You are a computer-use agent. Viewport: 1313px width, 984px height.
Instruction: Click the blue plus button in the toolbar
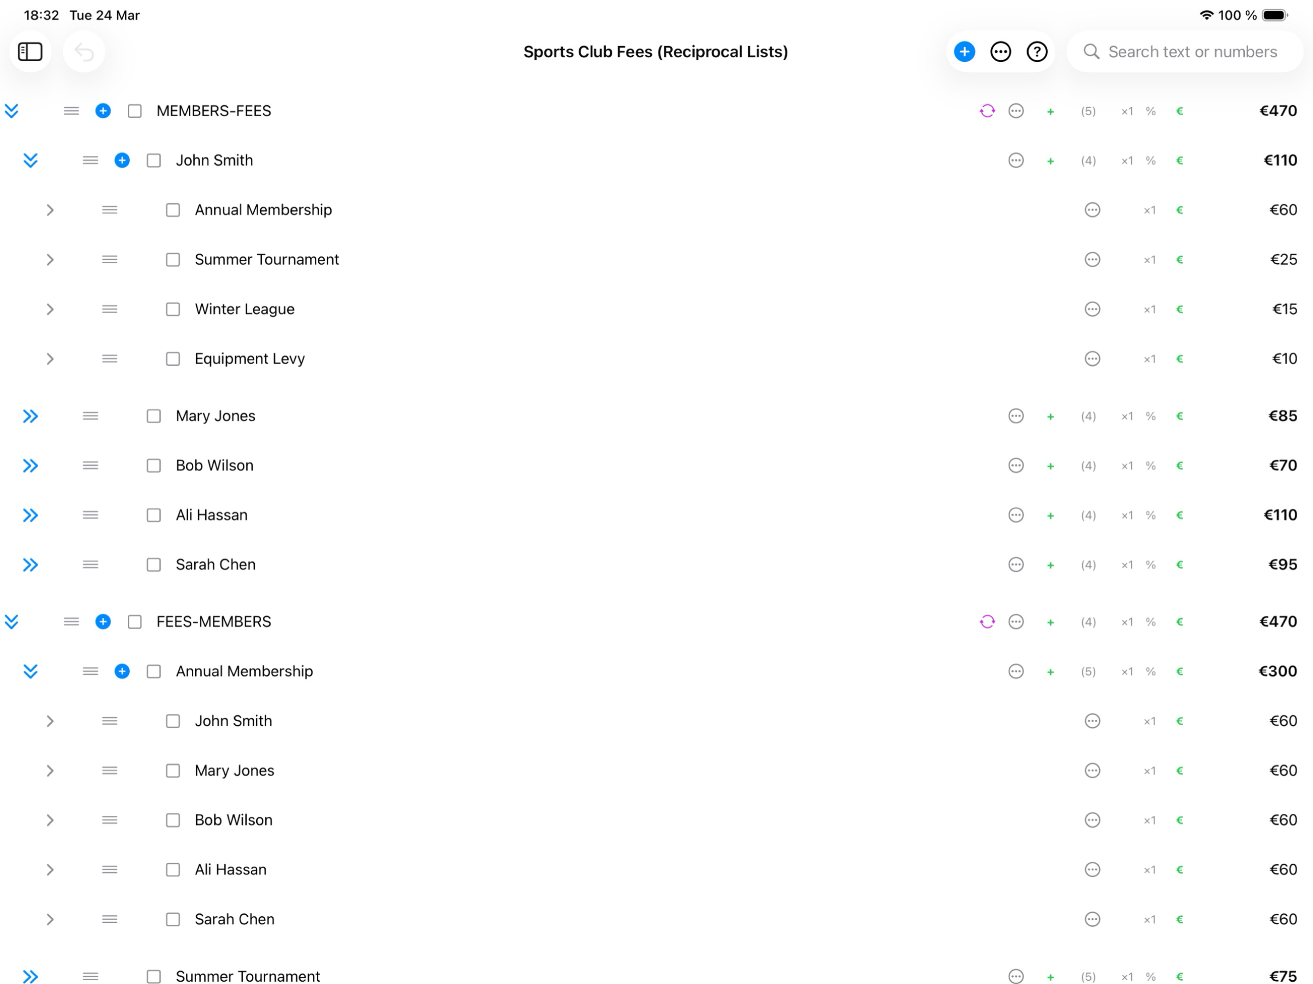click(x=964, y=51)
